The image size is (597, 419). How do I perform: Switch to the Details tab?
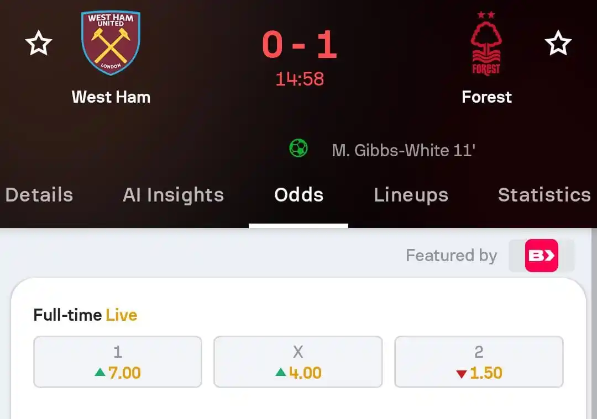pos(39,195)
